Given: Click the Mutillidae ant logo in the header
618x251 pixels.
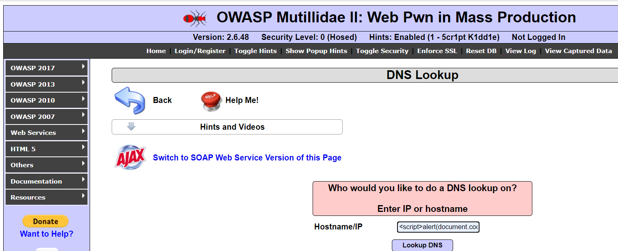Looking at the screenshot, I should [195, 18].
